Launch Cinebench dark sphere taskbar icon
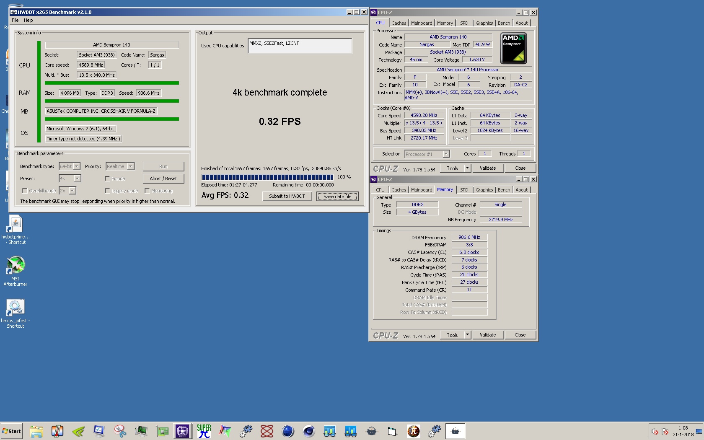Image resolution: width=704 pixels, height=440 pixels. point(309,431)
